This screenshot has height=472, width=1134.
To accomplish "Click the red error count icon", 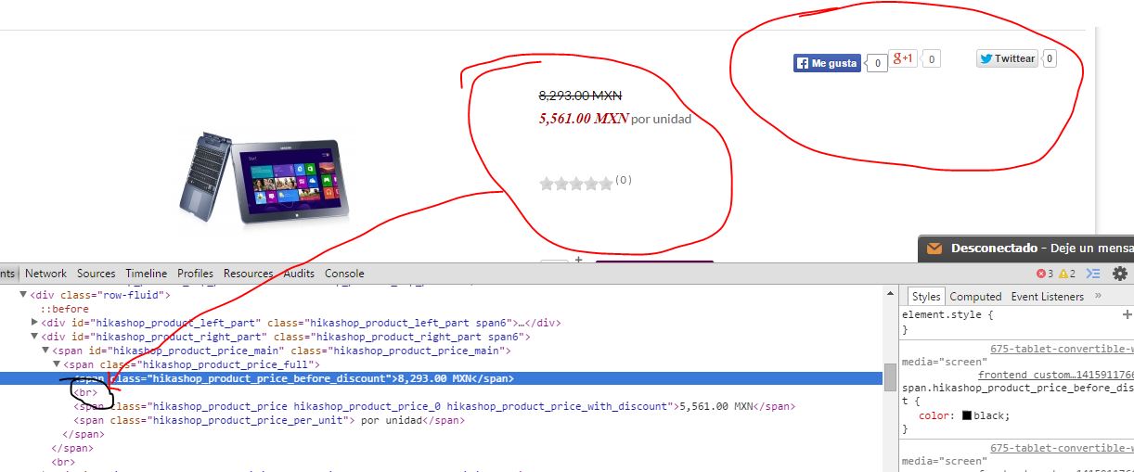I will pos(1040,274).
